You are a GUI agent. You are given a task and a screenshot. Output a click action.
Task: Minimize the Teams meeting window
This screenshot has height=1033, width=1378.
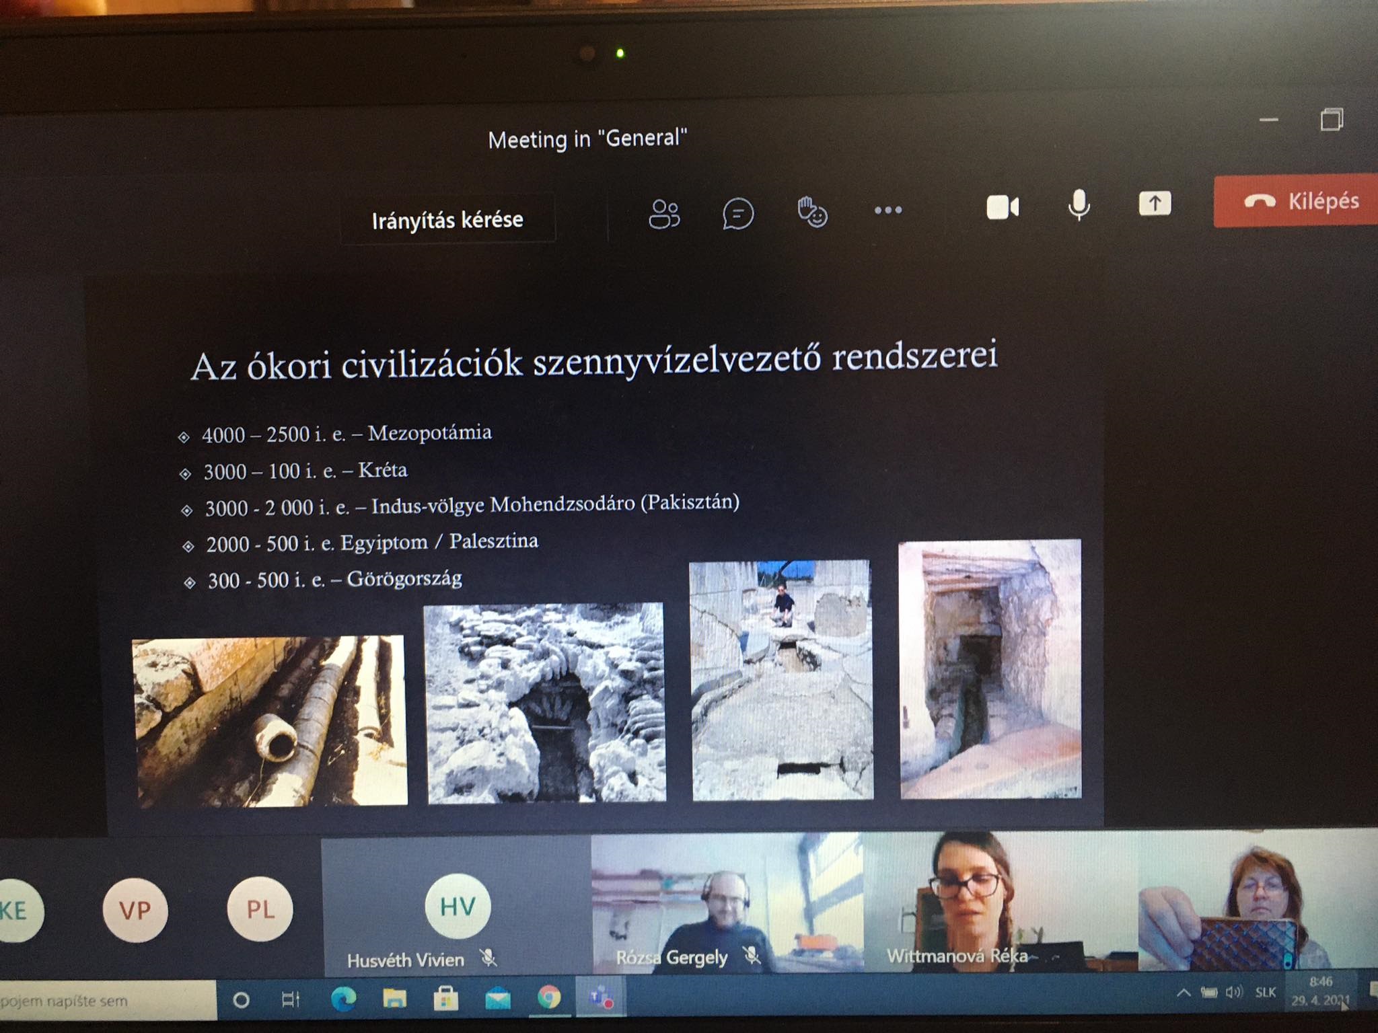pos(1269,120)
